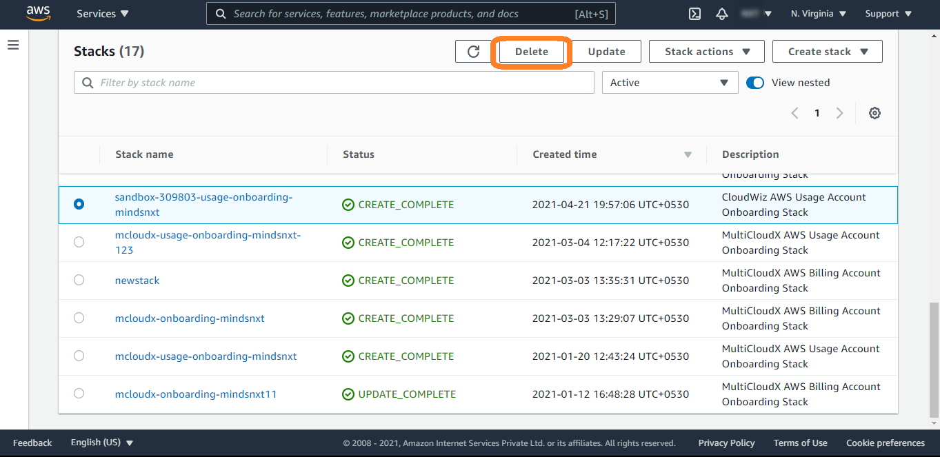Go to the previous page arrow

[794, 113]
